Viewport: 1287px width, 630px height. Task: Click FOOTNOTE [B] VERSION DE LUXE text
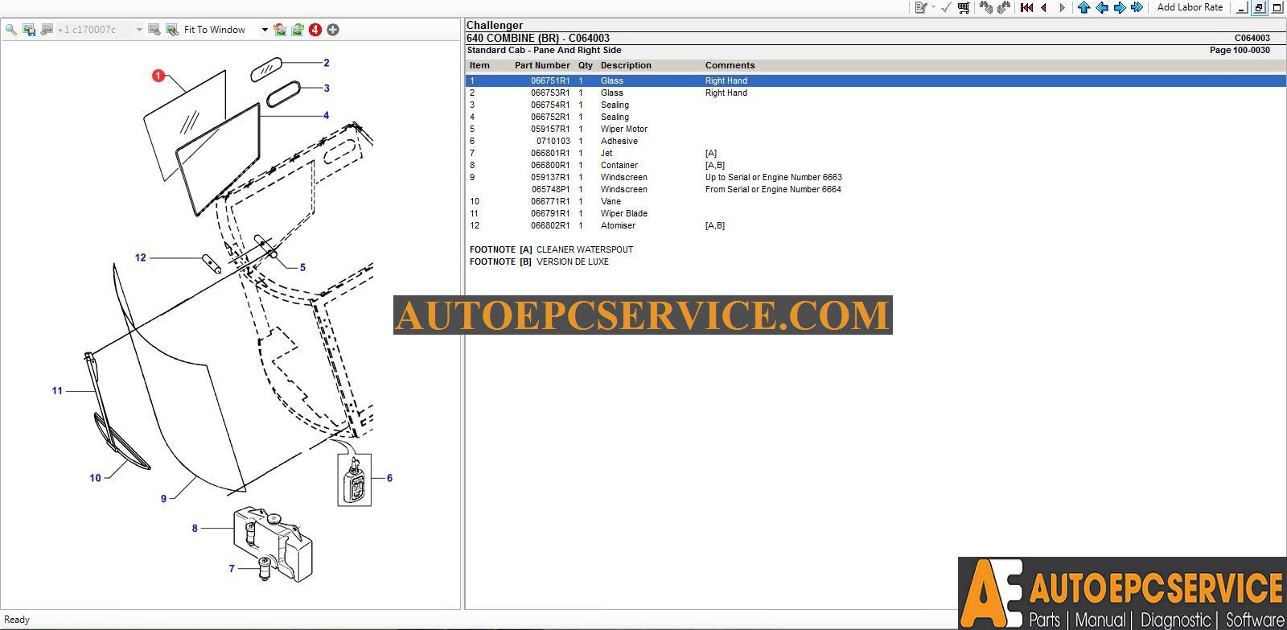coord(539,261)
